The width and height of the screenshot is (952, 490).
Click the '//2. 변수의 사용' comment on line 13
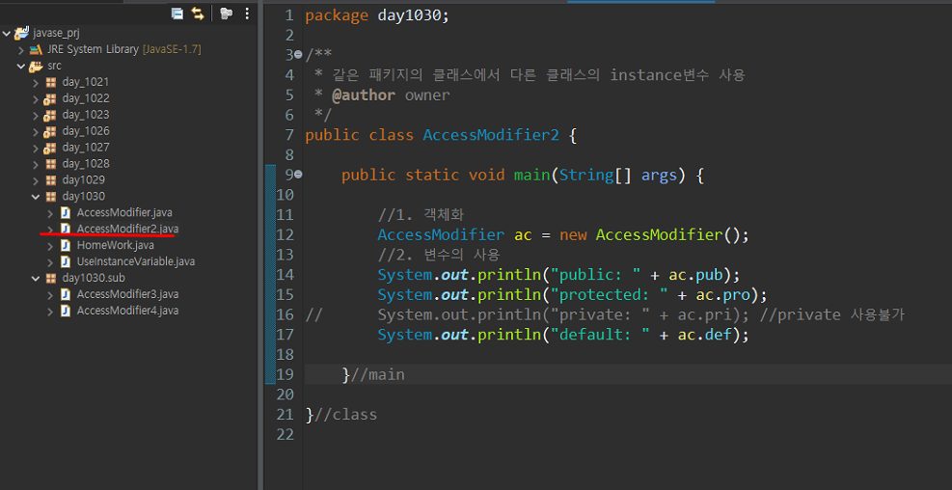438,255
